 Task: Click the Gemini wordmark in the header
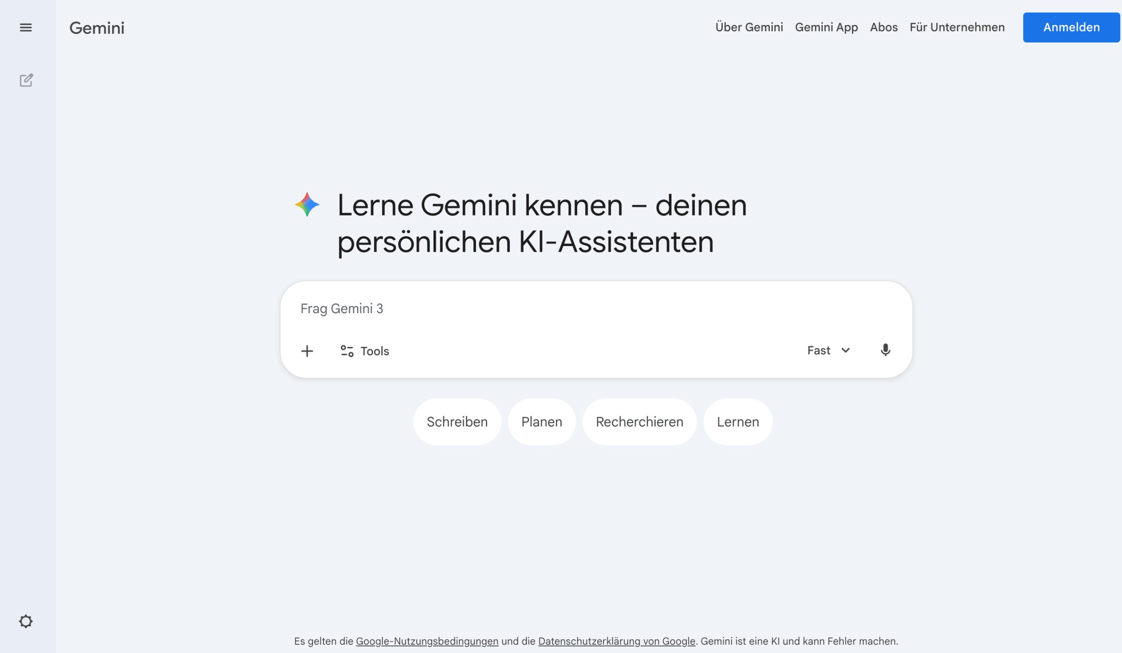click(x=96, y=27)
